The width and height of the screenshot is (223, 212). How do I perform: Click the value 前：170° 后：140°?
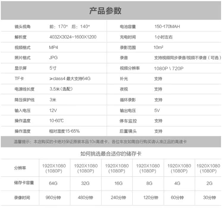[x=70, y=26]
